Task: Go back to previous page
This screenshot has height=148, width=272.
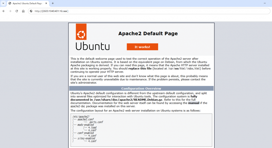Action: point(4,11)
